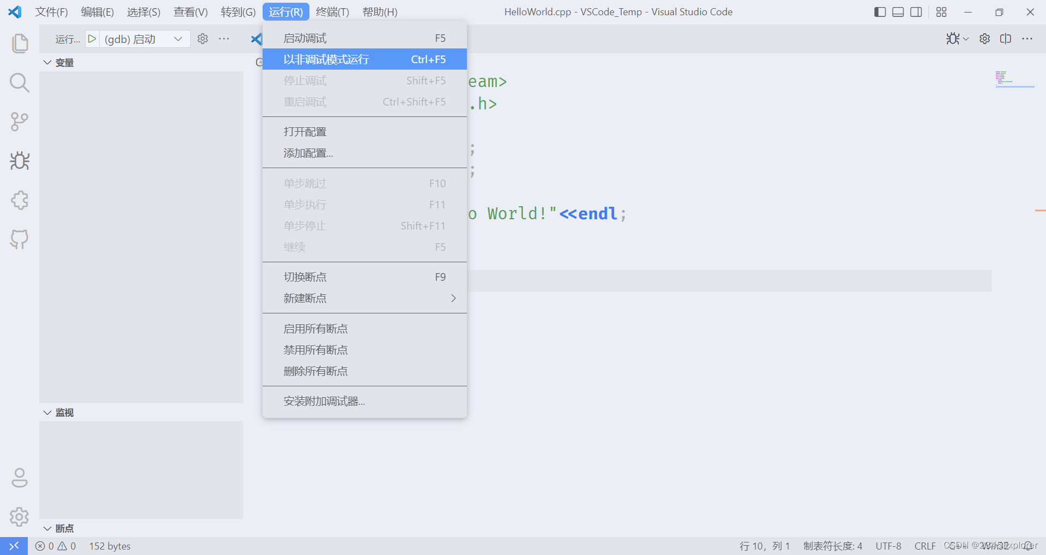Open the 文件(F) menu
This screenshot has width=1046, height=555.
point(52,12)
